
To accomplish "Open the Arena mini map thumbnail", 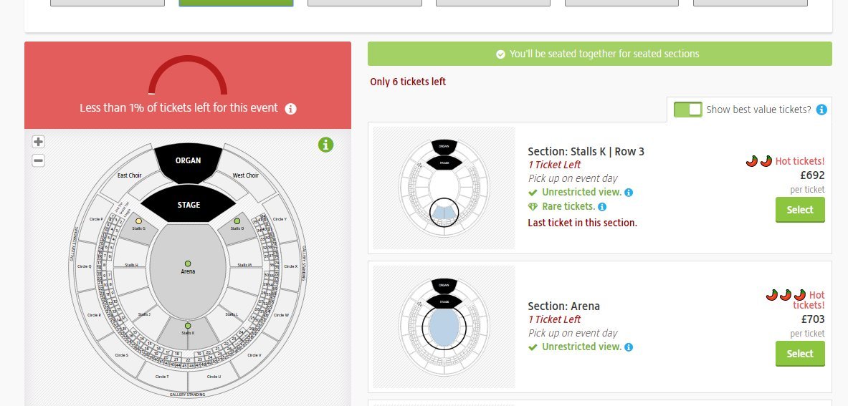I will [444, 327].
